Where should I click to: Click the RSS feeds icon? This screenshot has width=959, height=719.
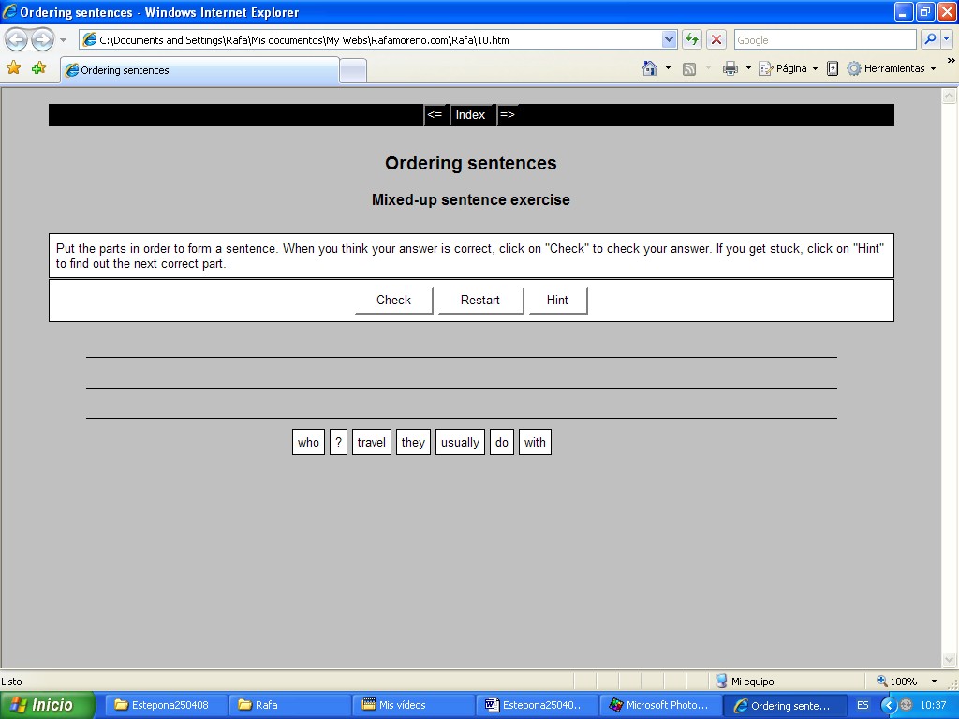pyautogui.click(x=689, y=68)
